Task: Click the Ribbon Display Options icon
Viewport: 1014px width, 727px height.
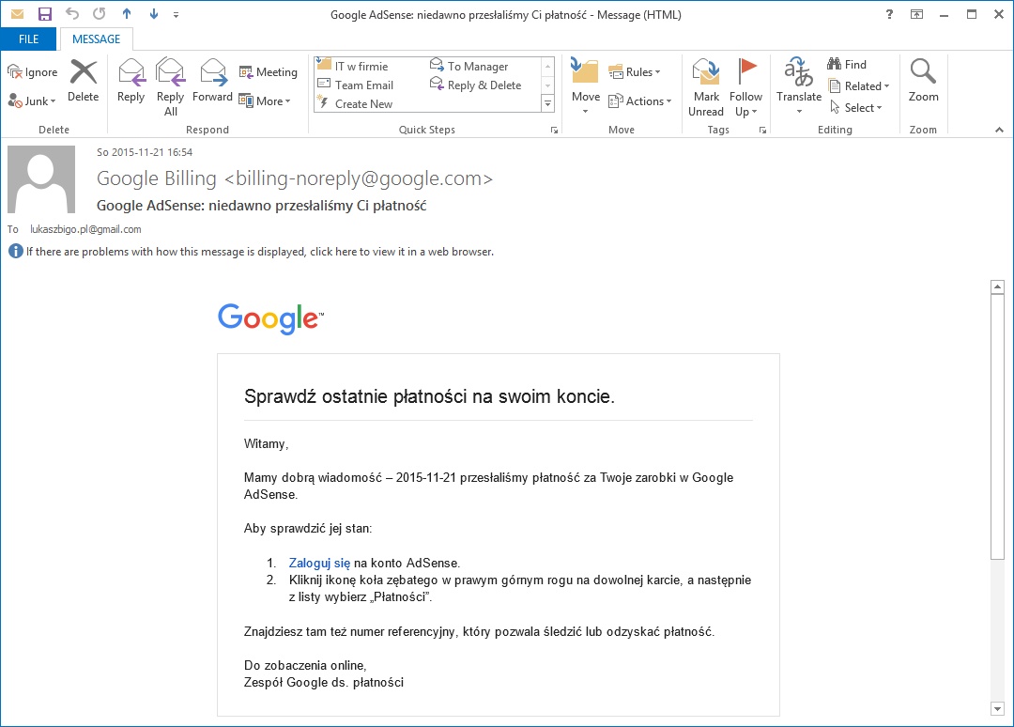Action: click(917, 14)
